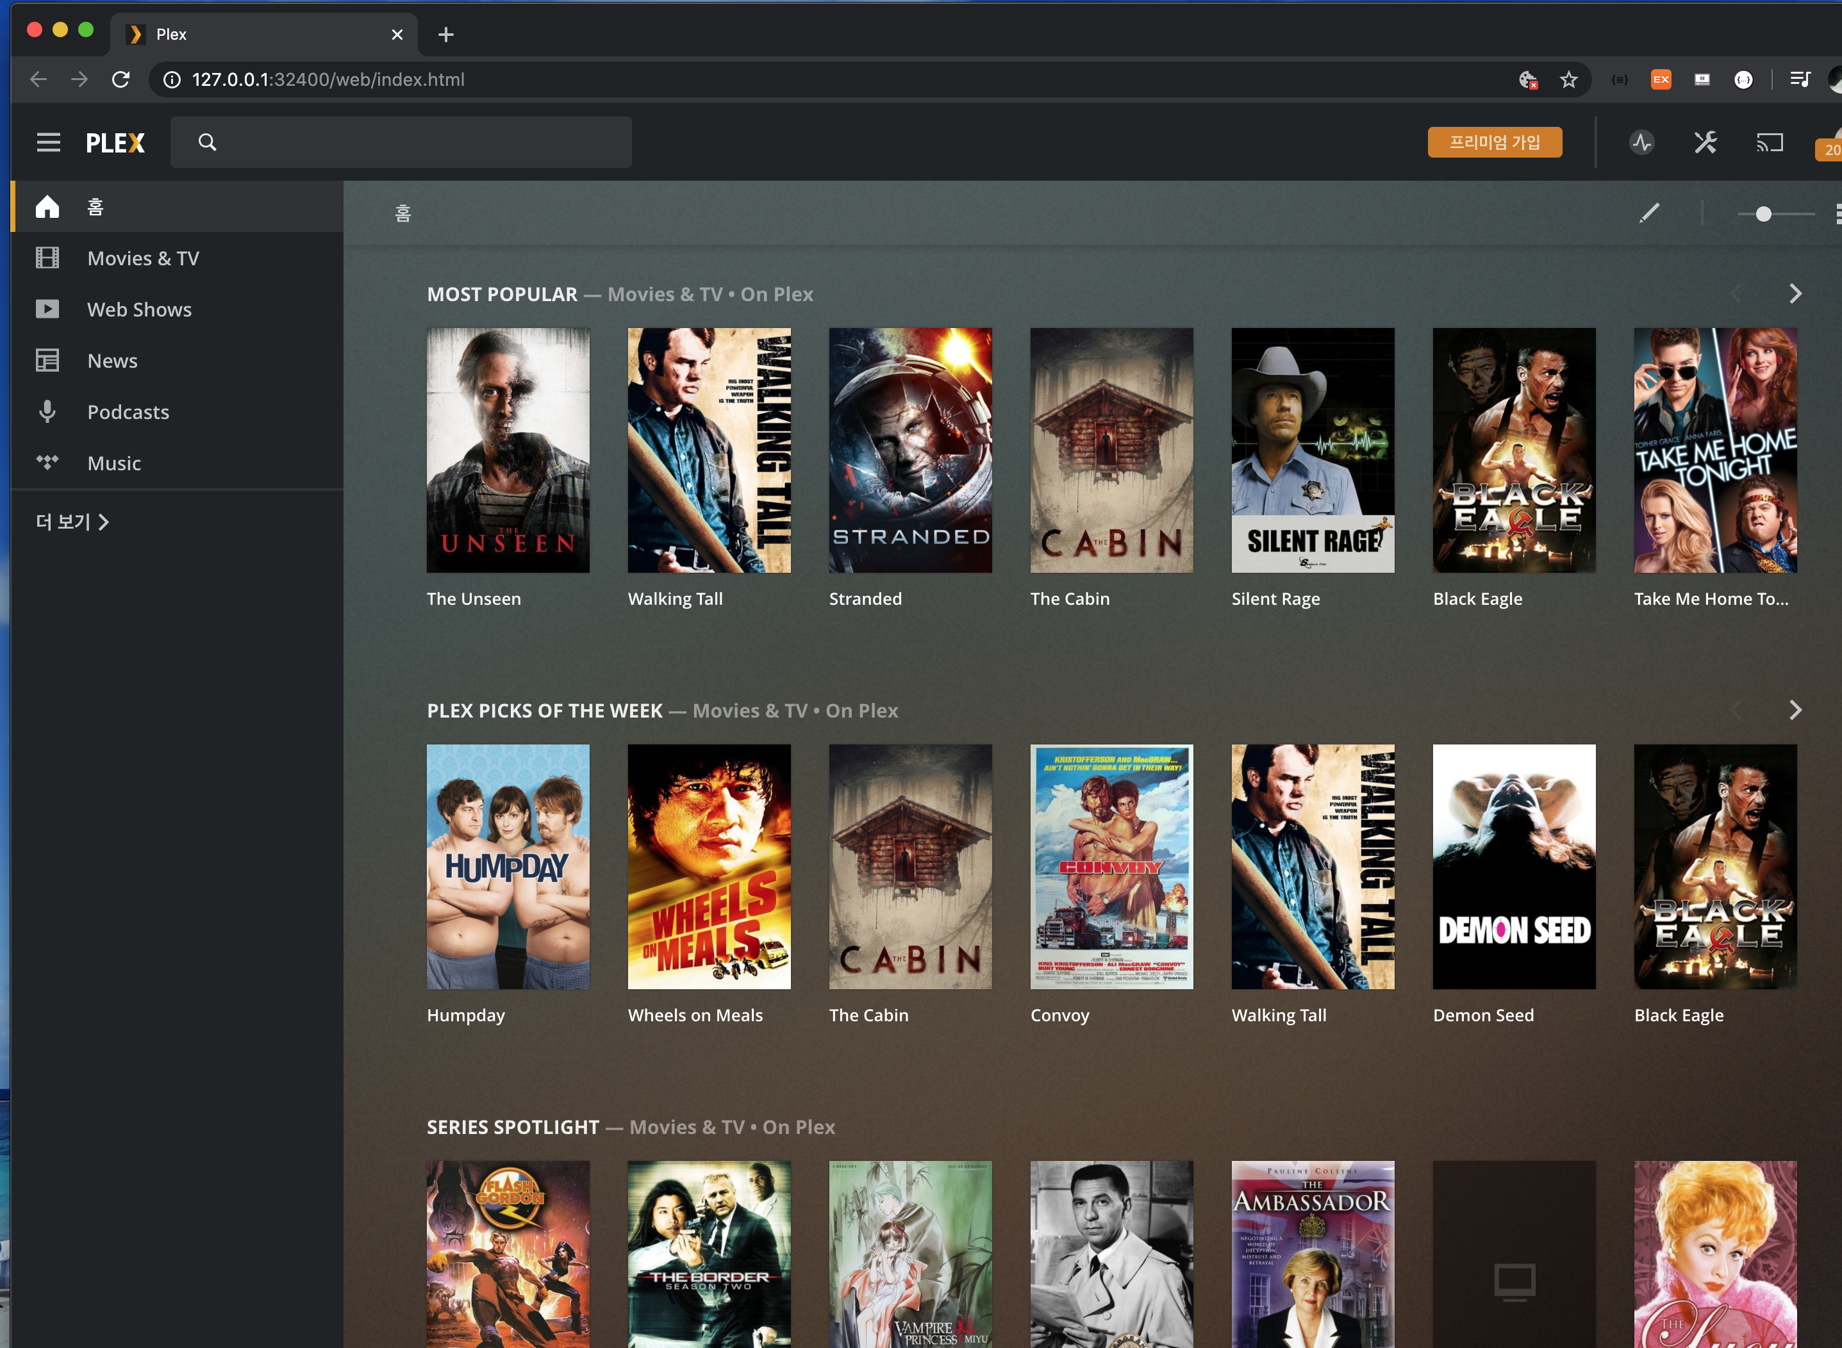Click the search magnifier icon

click(x=207, y=142)
